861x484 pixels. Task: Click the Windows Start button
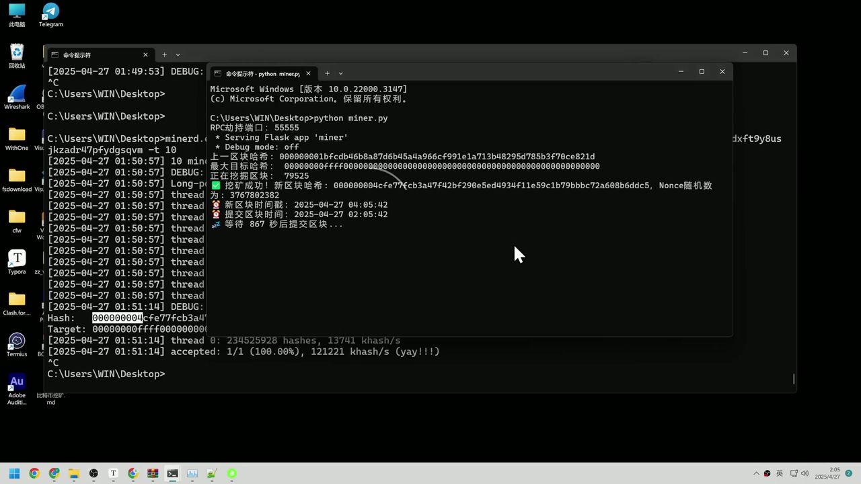(14, 473)
